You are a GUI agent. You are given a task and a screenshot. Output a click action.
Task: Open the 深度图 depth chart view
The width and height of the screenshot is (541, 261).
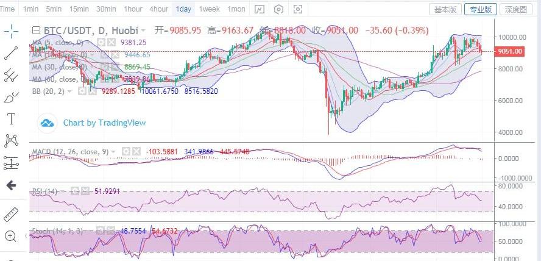pos(515,9)
